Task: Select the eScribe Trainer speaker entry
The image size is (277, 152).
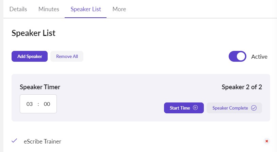Action: click(x=43, y=141)
